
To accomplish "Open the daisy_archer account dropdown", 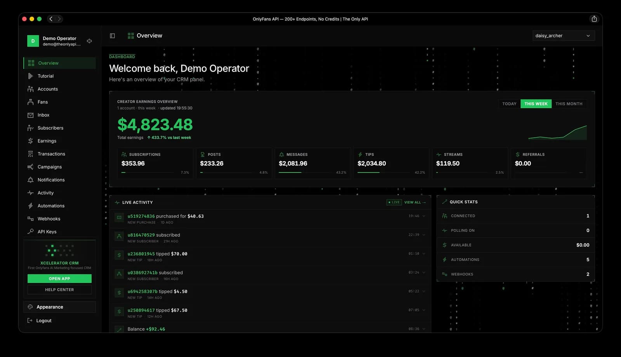I will [563, 36].
